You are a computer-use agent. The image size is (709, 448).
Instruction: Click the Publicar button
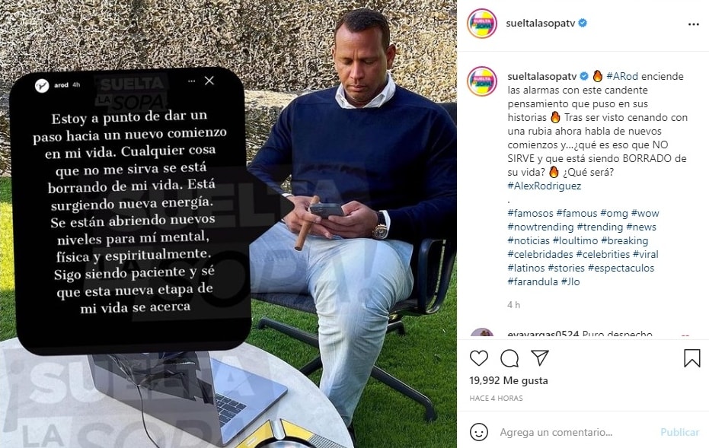(x=679, y=432)
